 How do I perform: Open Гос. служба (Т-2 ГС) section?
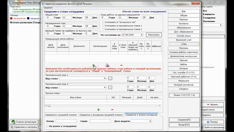(184, 73)
